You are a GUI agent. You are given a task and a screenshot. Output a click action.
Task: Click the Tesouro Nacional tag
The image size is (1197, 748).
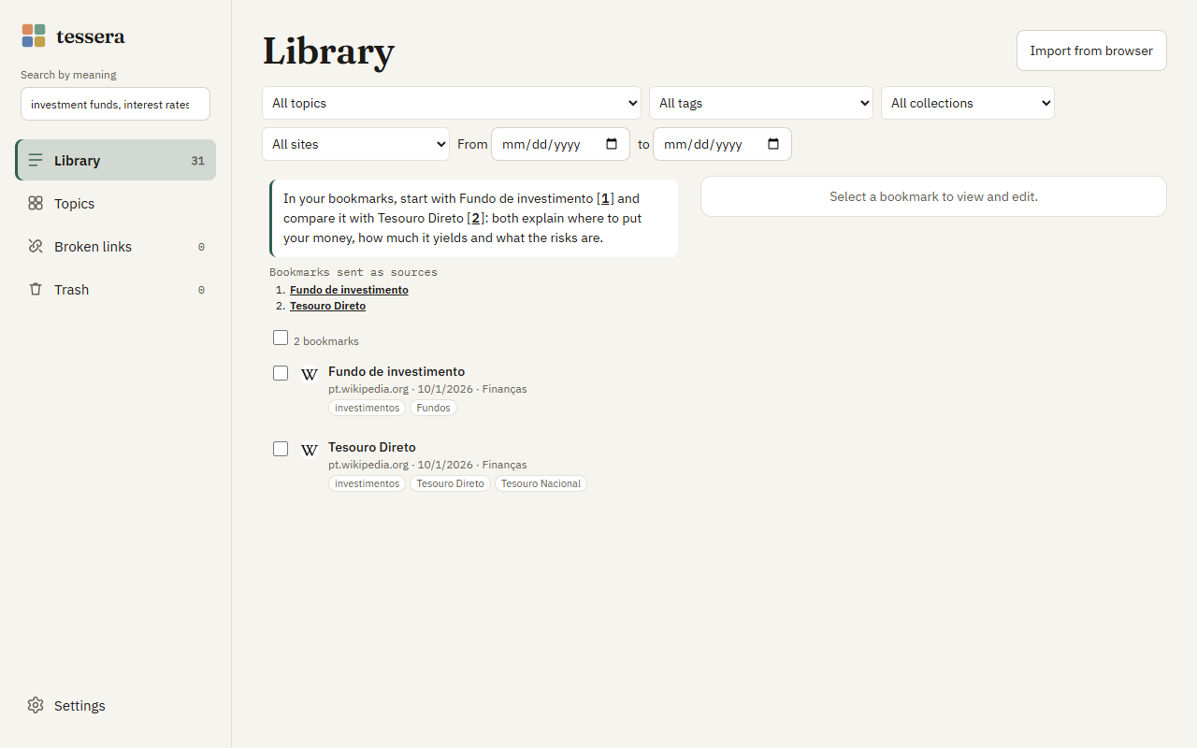click(x=541, y=483)
